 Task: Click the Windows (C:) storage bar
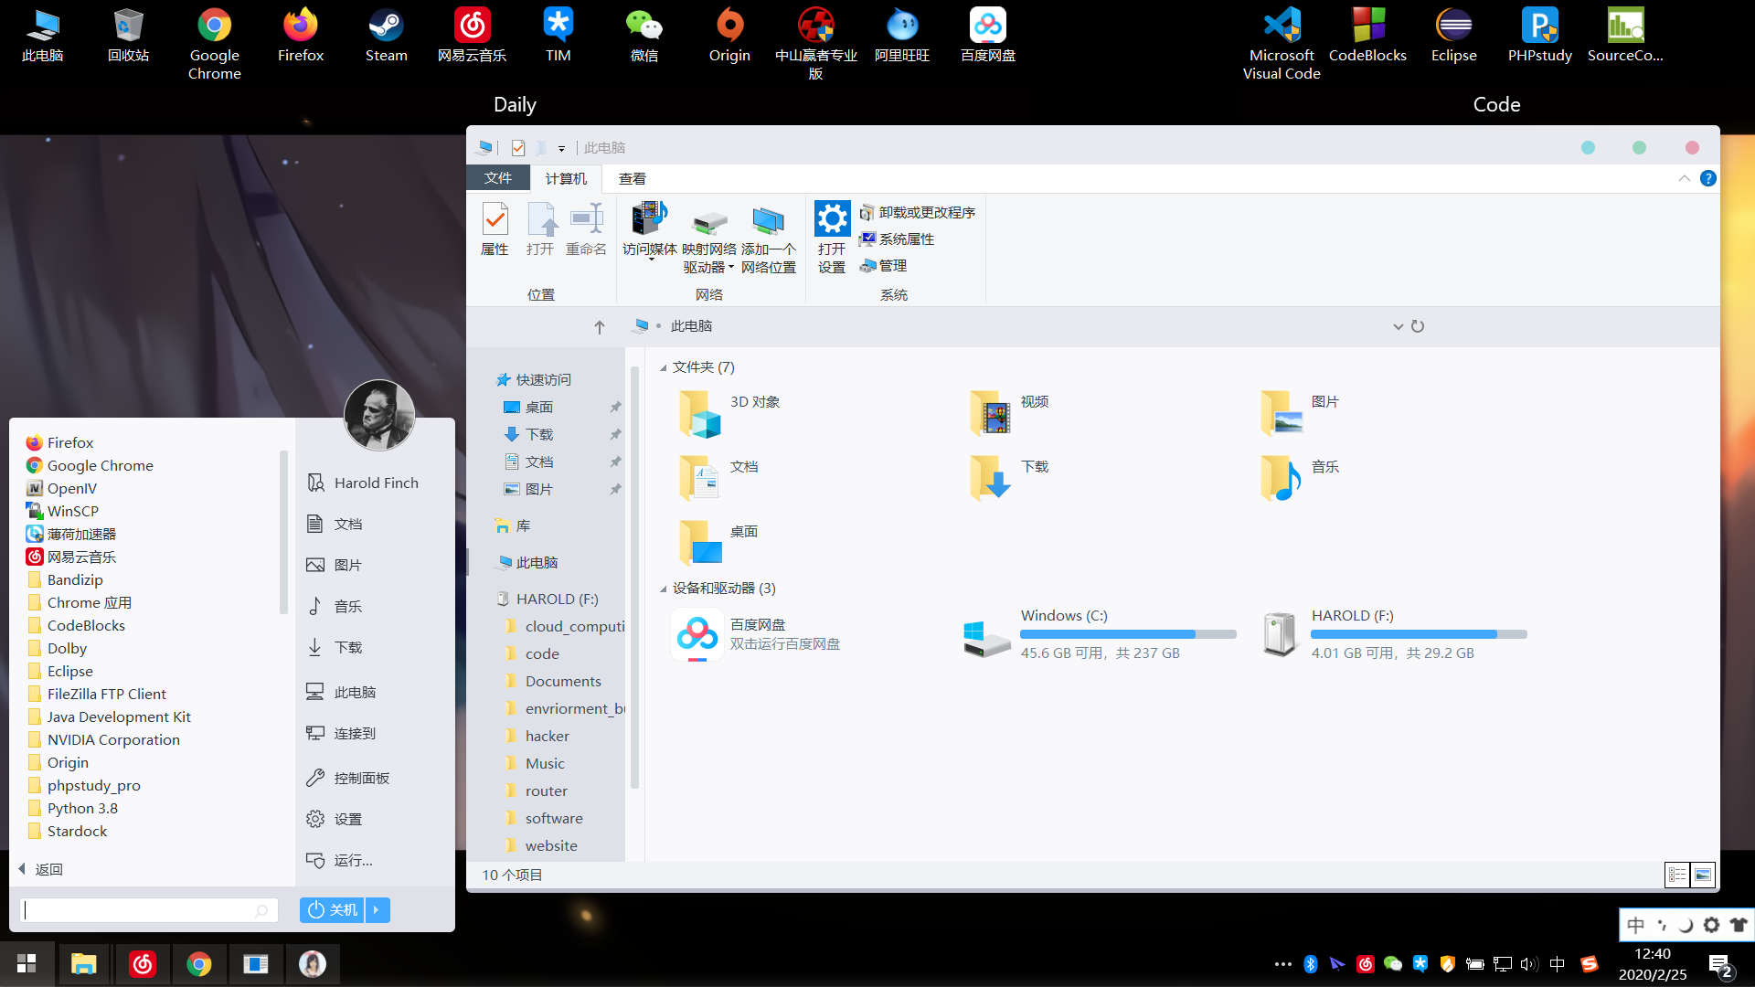click(x=1128, y=634)
